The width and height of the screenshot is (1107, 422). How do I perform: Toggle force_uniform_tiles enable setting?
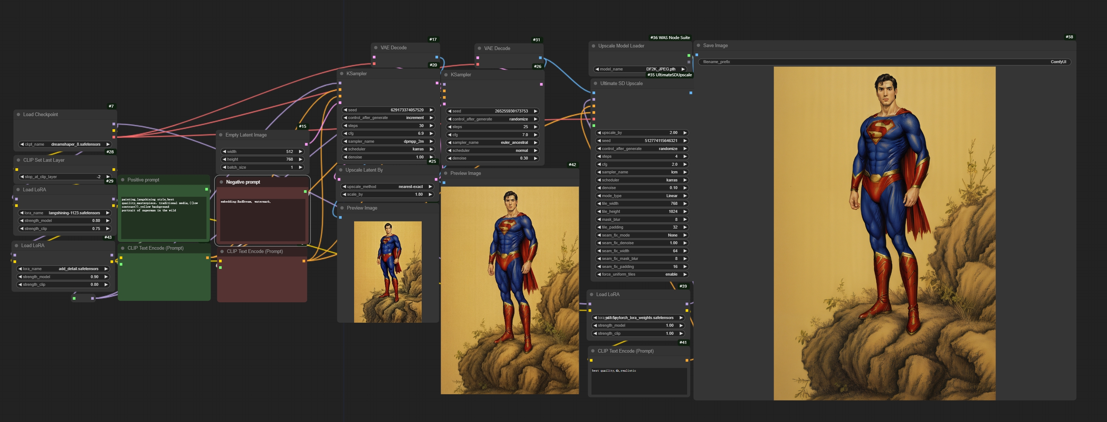click(642, 274)
